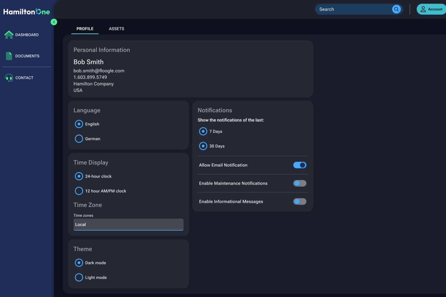
Task: Enable Informational Messages switch
Action: click(300, 202)
